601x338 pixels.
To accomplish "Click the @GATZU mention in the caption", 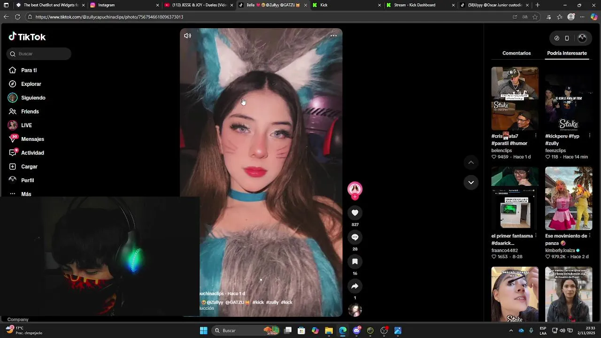I will [237, 302].
